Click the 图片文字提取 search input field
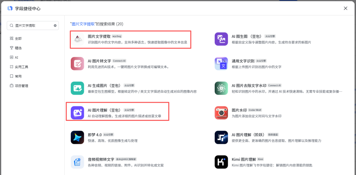This screenshot has height=175, width=356. [x=33, y=26]
